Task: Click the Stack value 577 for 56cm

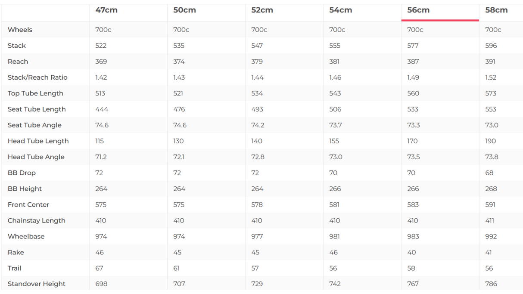Action: (x=413, y=46)
